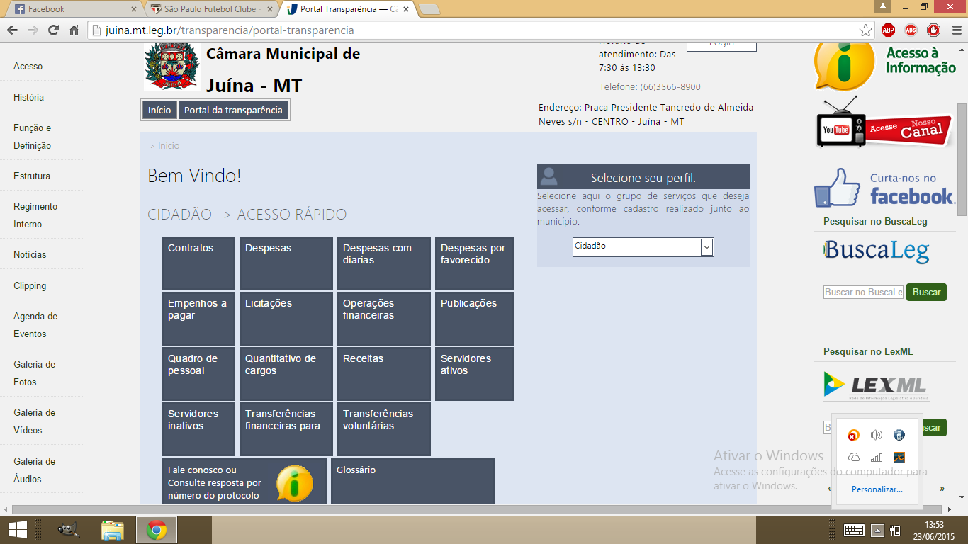Launch GIMP from the taskbar
968x544 pixels.
pos(68,529)
